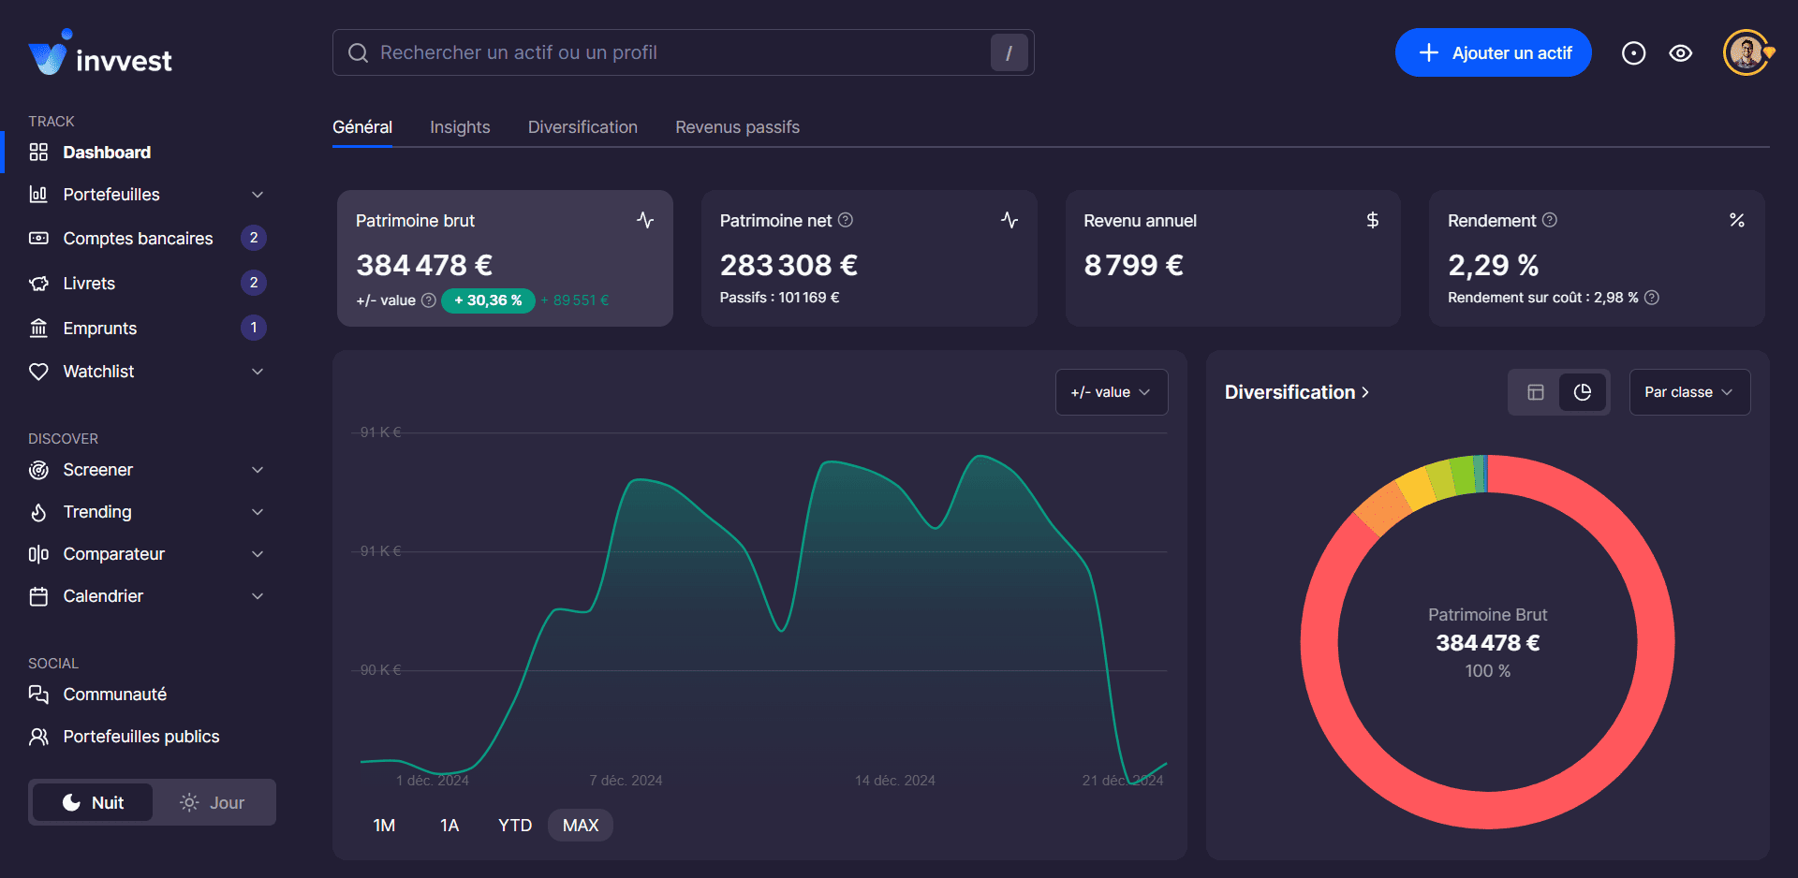Switch to Jour theme mode
1798x878 pixels.
click(213, 802)
